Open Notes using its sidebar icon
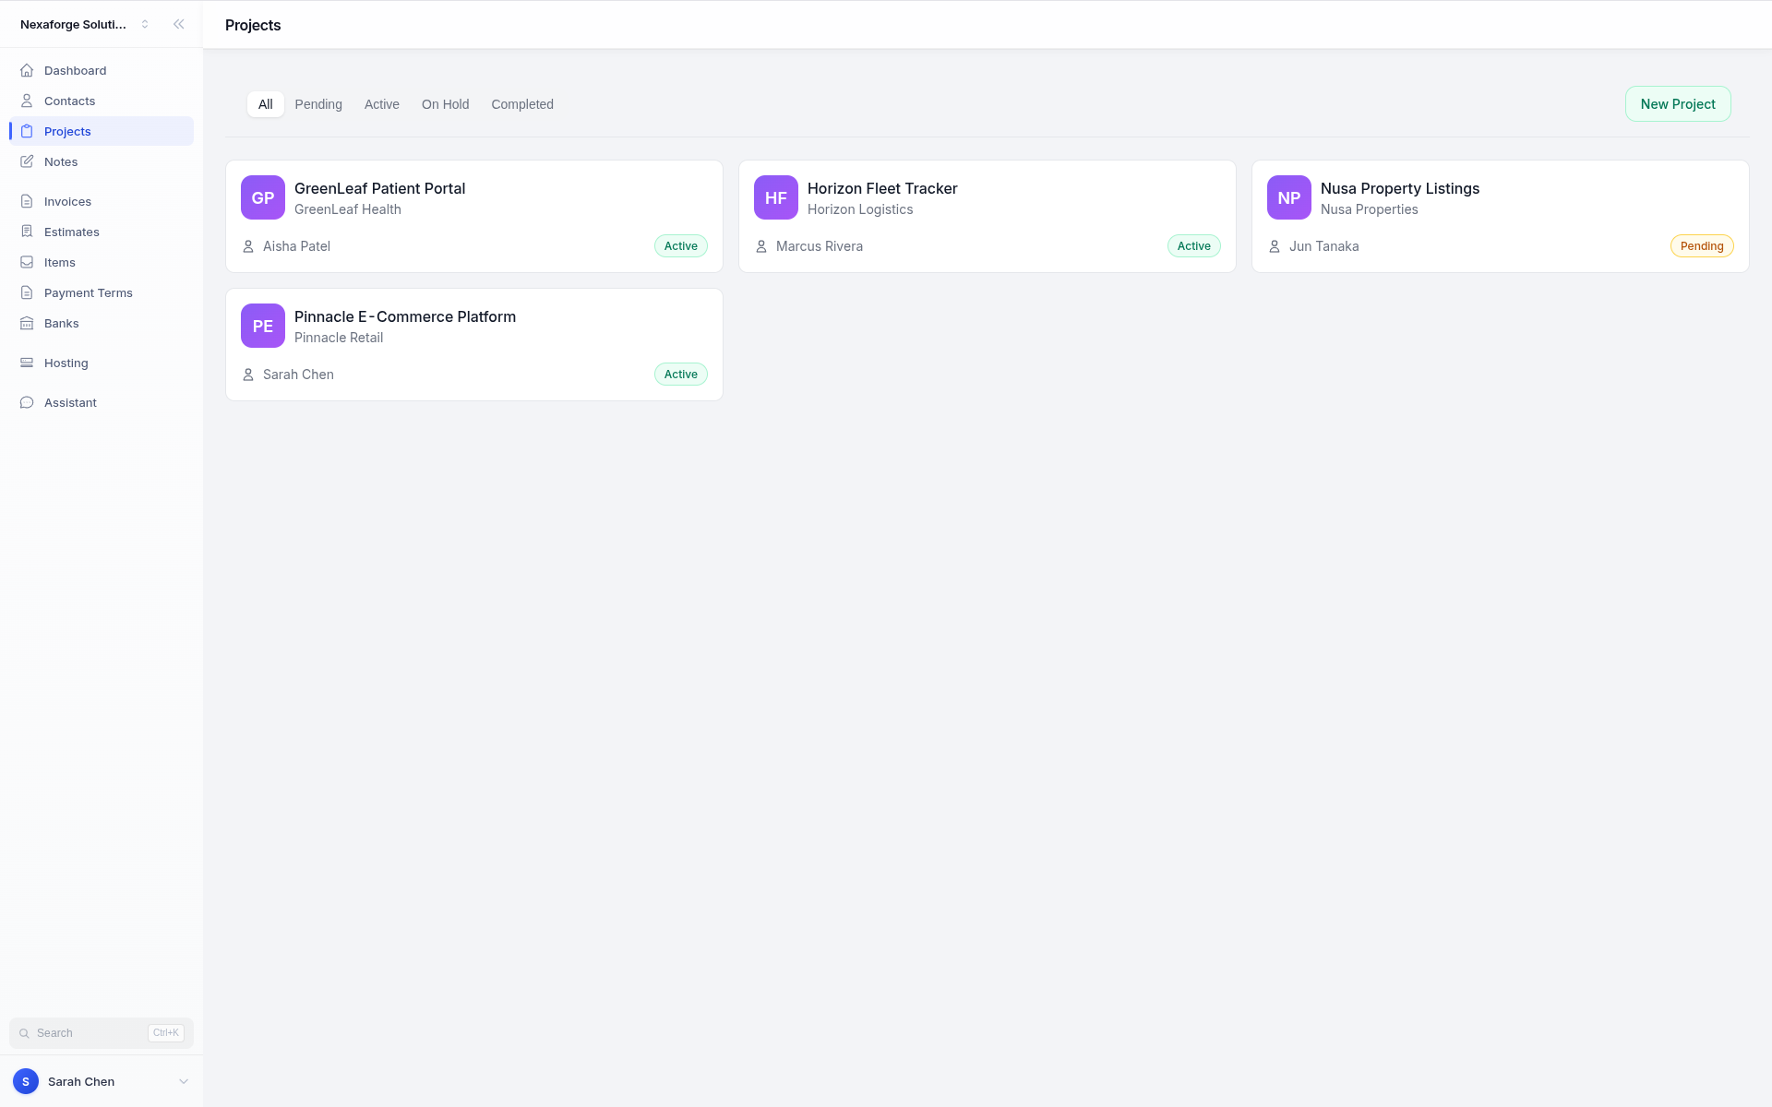This screenshot has width=1772, height=1107. (27, 161)
